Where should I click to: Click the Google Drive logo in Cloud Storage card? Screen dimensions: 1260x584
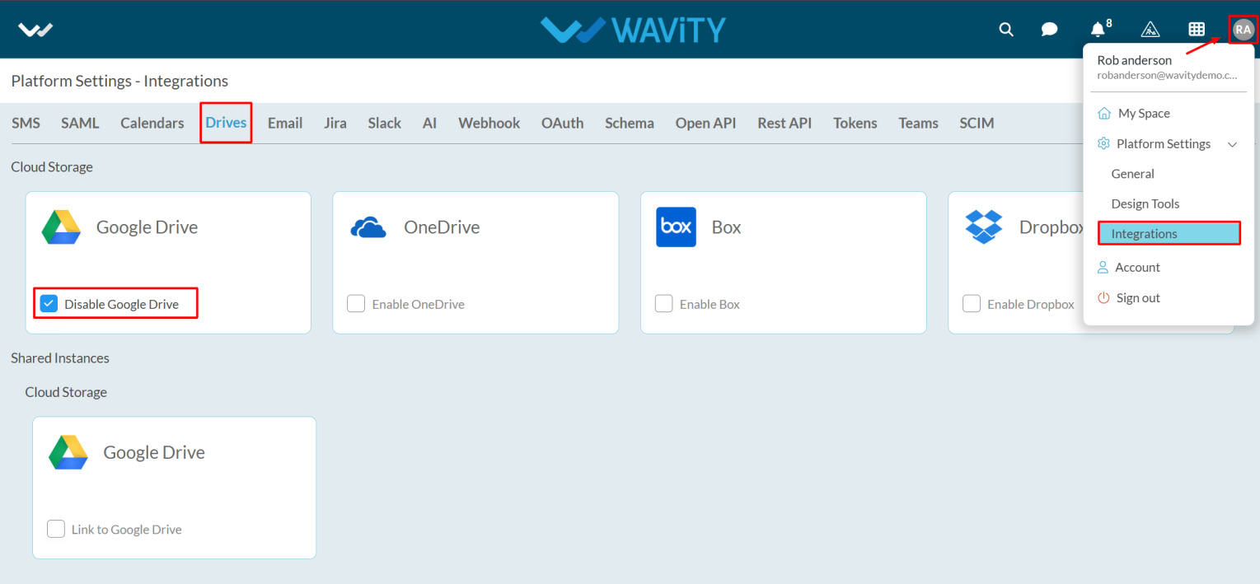(x=61, y=227)
